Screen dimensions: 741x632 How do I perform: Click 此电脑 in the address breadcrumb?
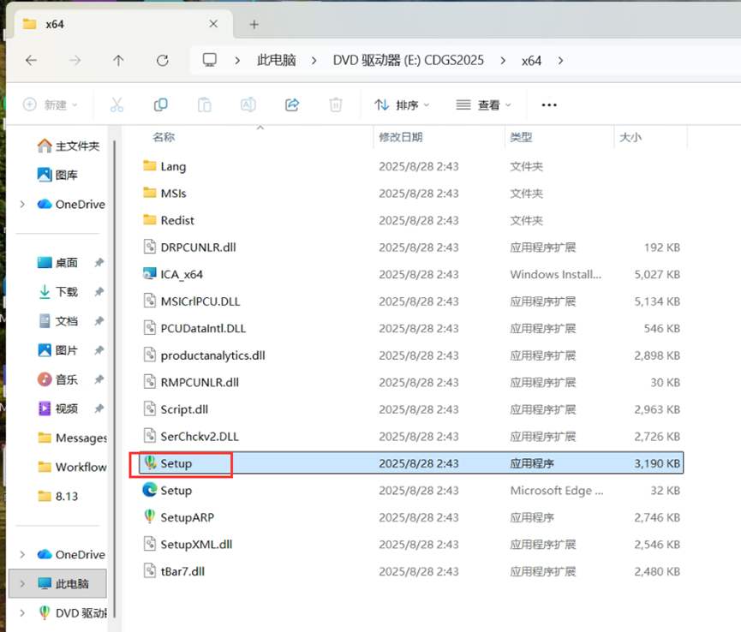click(x=276, y=61)
